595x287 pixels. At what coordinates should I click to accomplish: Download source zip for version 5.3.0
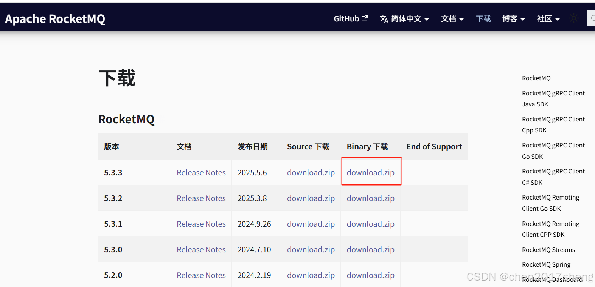coord(311,250)
